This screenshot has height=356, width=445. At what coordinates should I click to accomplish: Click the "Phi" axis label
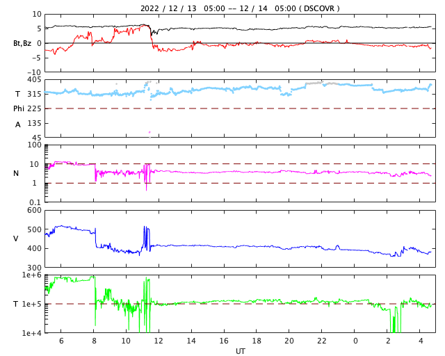[x=19, y=108]
